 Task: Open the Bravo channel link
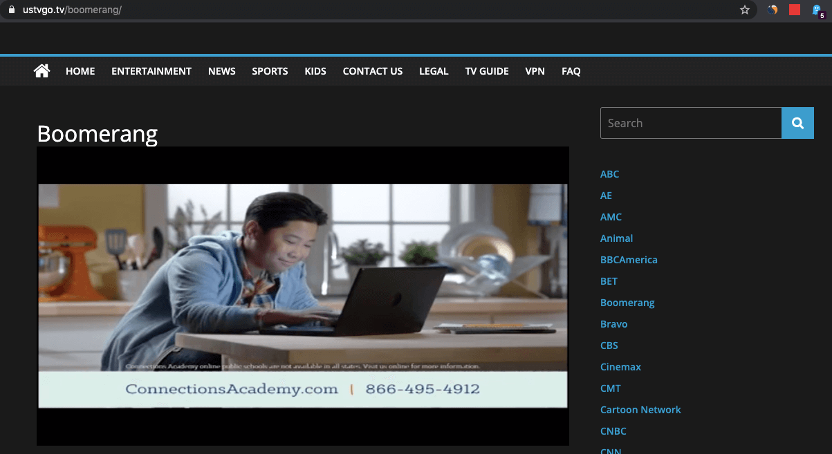(x=614, y=324)
